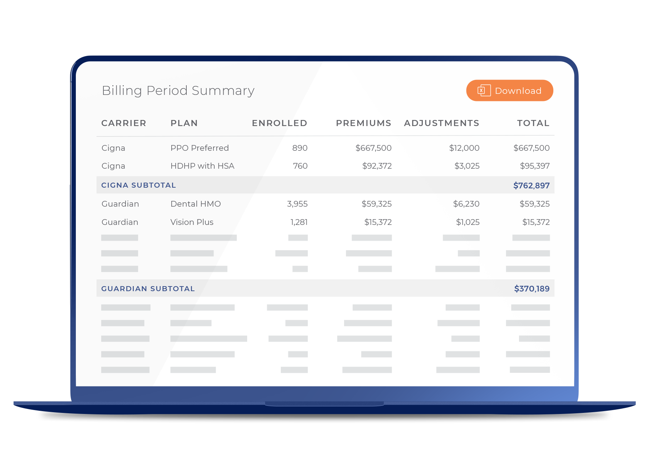Image resolution: width=651 pixels, height=472 pixels.
Task: Sort table by the CARRIER column header
Action: [124, 123]
